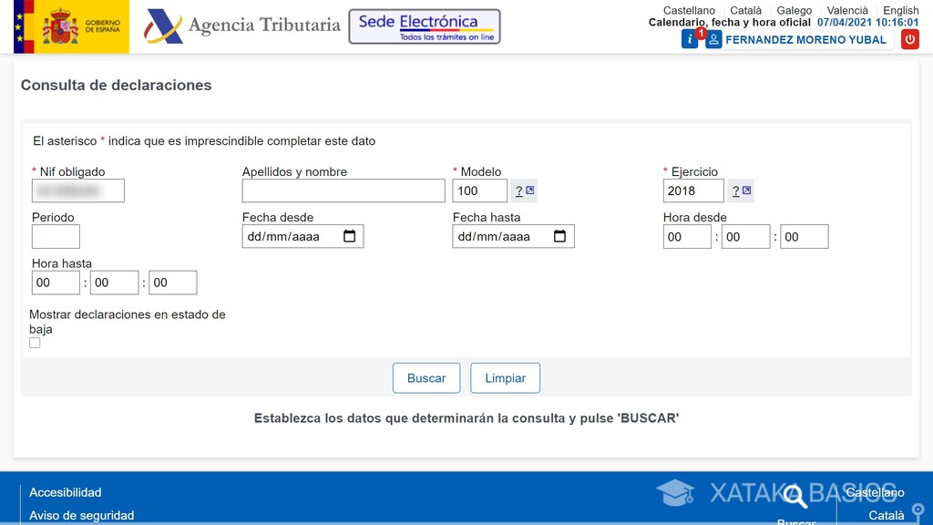Select Castellano in the footer
The image size is (933, 525).
click(x=876, y=492)
